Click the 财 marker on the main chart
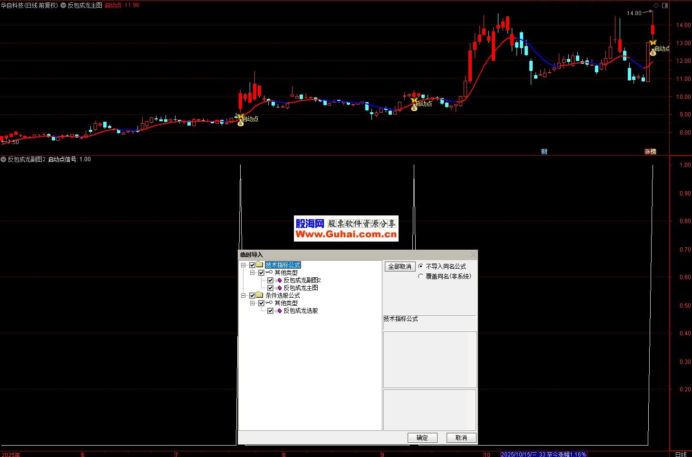The height and width of the screenshot is (457, 692). pos(544,152)
